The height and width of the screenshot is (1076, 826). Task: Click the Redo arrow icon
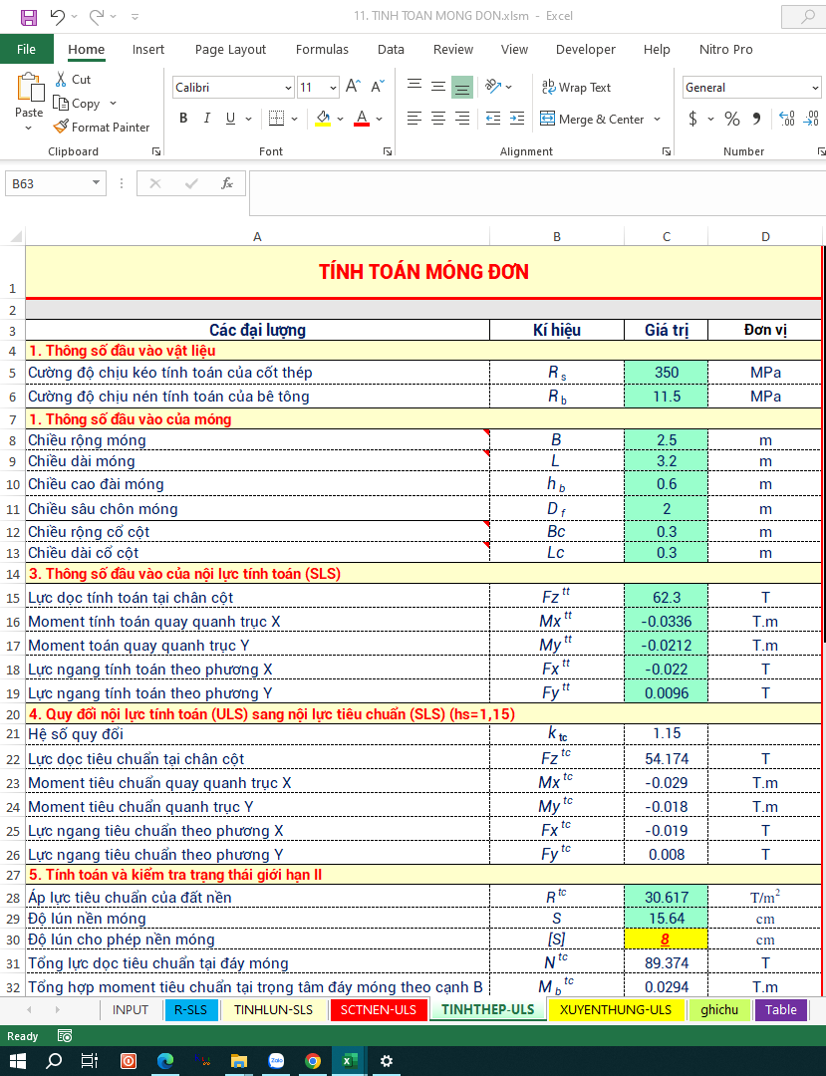pos(97,17)
